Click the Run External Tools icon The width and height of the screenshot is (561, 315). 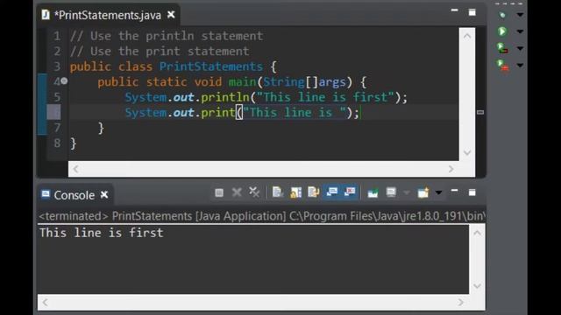502,66
